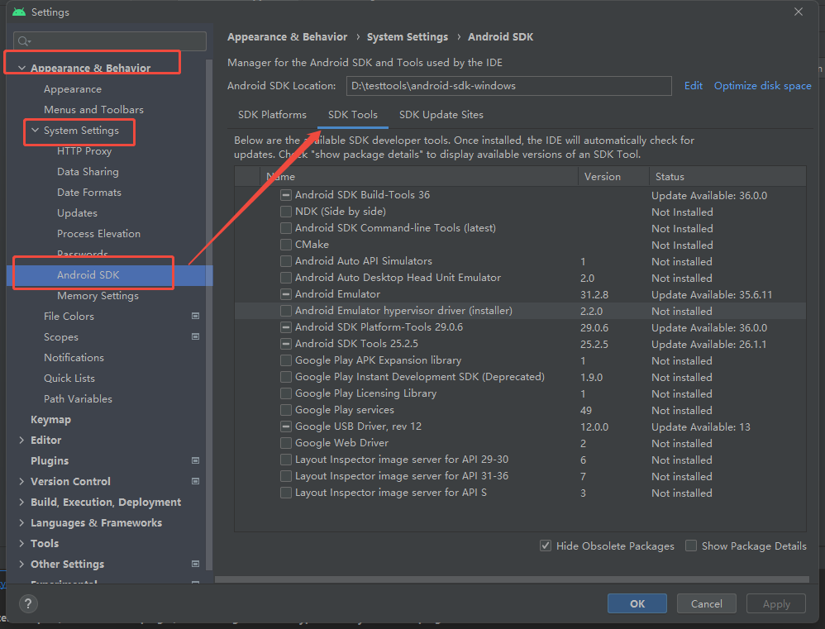
Task: Open the Keymap settings page
Action: 50,420
